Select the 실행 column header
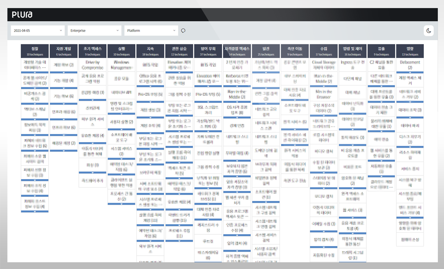This screenshot has width=444, height=269. [121, 51]
